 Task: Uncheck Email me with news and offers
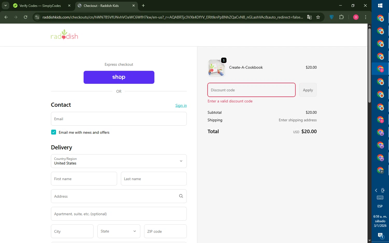(x=53, y=132)
